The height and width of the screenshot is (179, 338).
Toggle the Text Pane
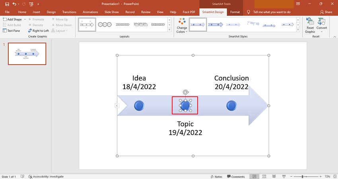[x=11, y=30]
